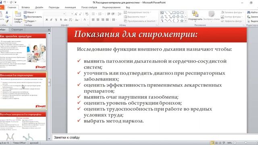Image resolution: width=258 pixels, height=145 pixels.
Task: Align text right
Action: click(103, 20)
